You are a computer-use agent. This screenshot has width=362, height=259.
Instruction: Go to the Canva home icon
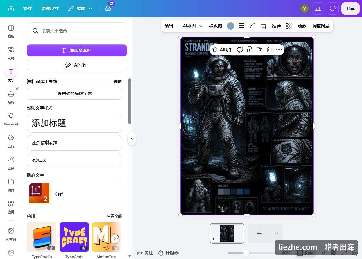11,9
